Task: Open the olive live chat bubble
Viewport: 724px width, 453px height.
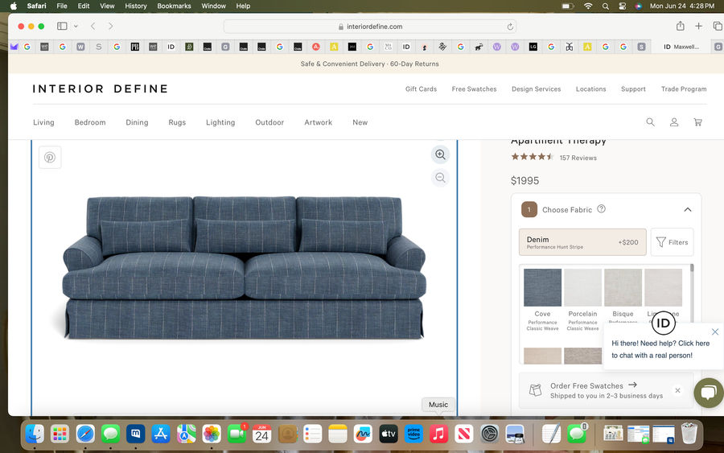Action: click(x=709, y=393)
